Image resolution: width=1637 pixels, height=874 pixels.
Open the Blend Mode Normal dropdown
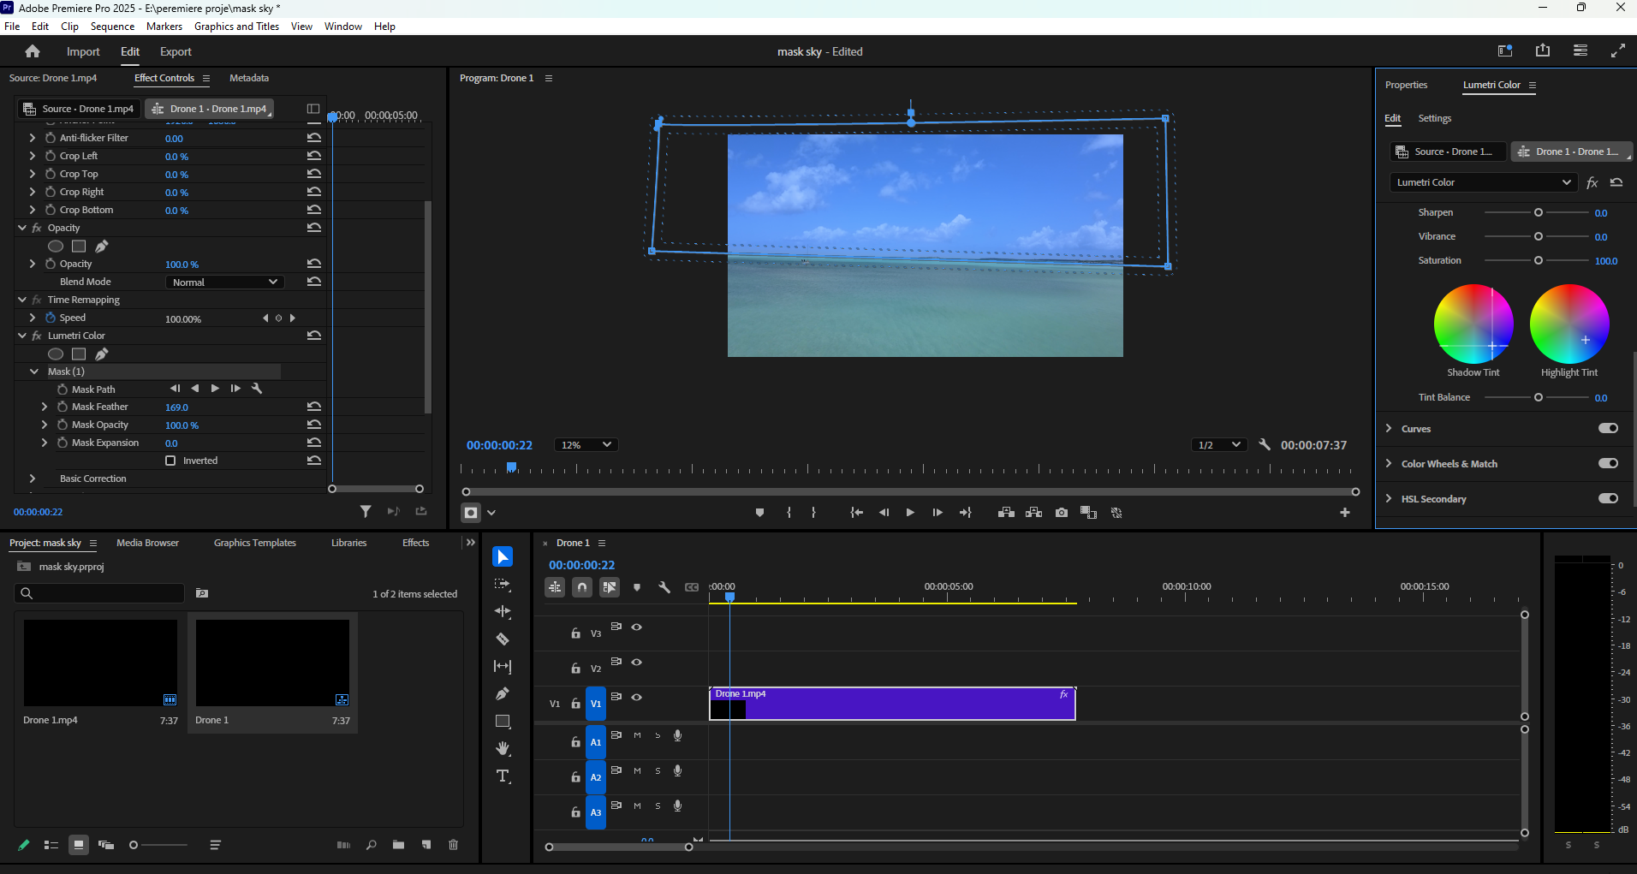(224, 282)
